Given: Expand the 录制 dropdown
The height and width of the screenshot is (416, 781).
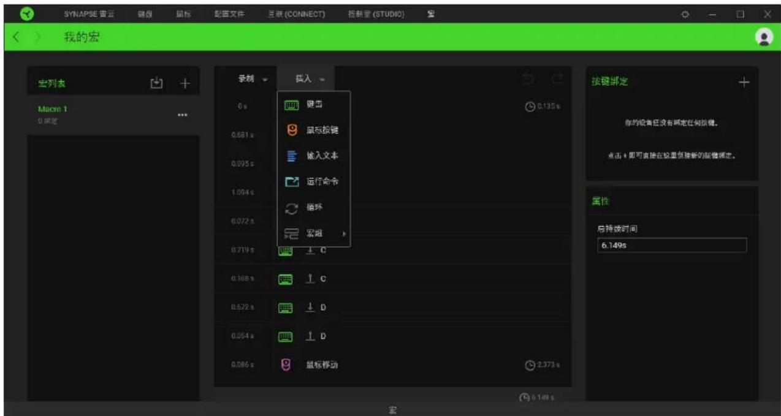Looking at the screenshot, I should click(253, 78).
